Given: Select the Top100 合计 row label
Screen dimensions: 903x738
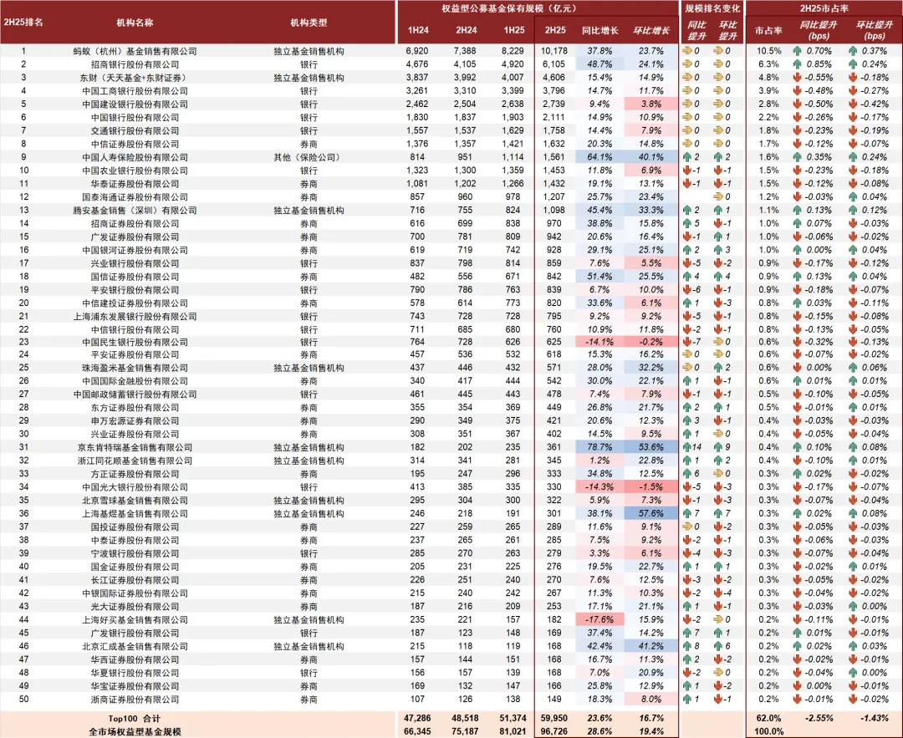Looking at the screenshot, I should pos(134,718).
